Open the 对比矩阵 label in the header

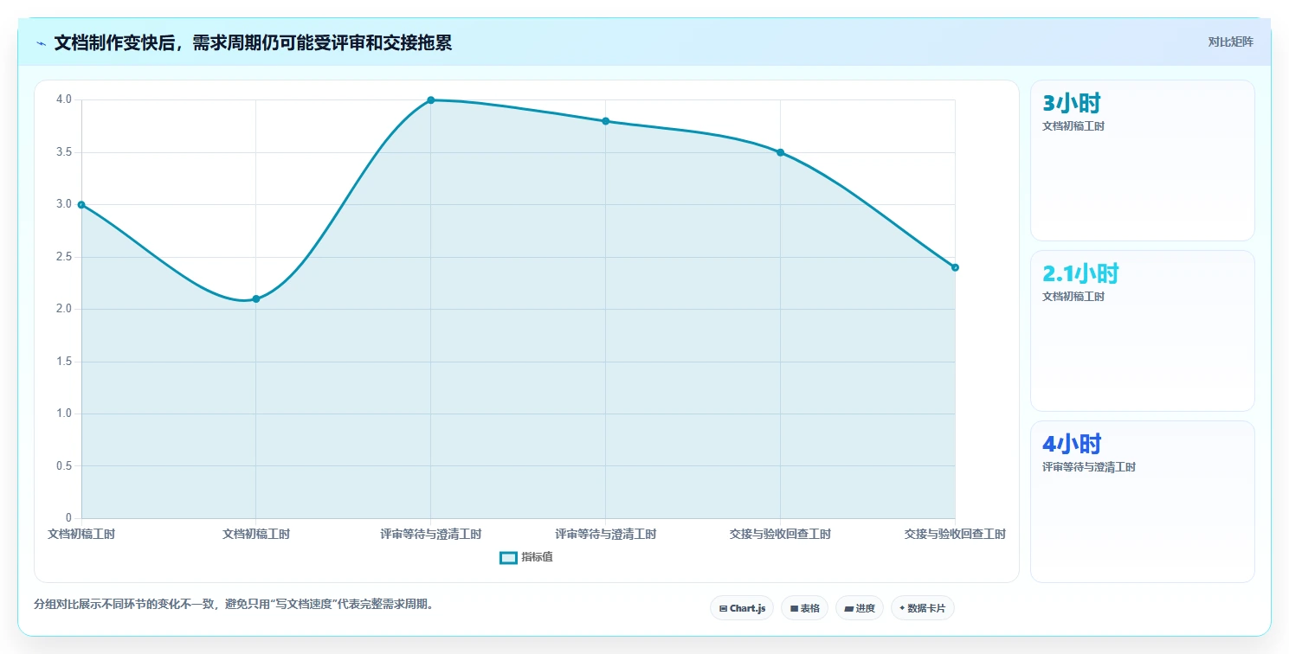click(1230, 42)
